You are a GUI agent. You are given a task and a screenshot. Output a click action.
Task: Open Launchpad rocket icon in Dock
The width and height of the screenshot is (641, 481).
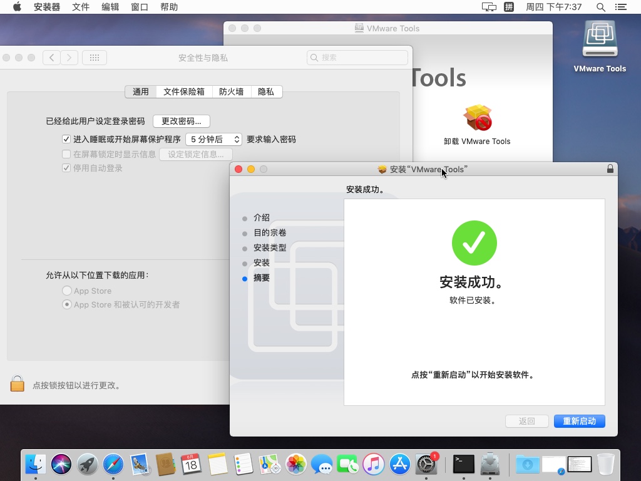(x=88, y=464)
